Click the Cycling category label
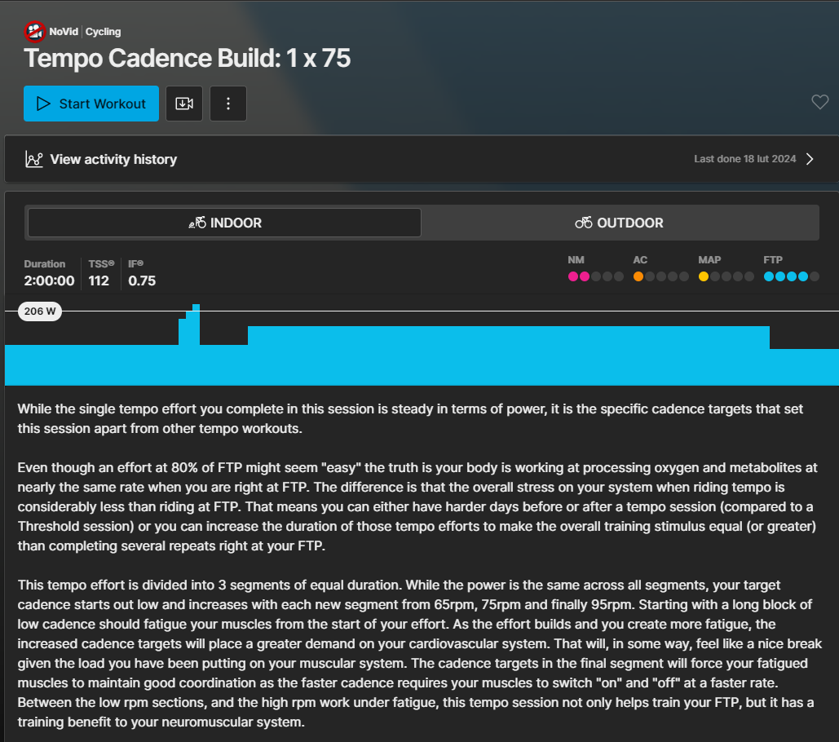 pyautogui.click(x=104, y=32)
